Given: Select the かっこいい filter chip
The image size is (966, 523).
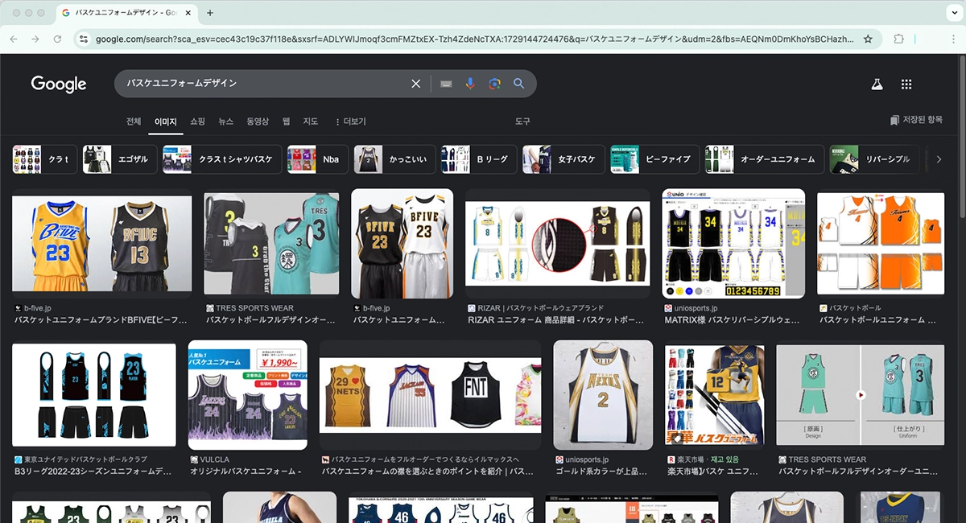Looking at the screenshot, I should pyautogui.click(x=394, y=159).
